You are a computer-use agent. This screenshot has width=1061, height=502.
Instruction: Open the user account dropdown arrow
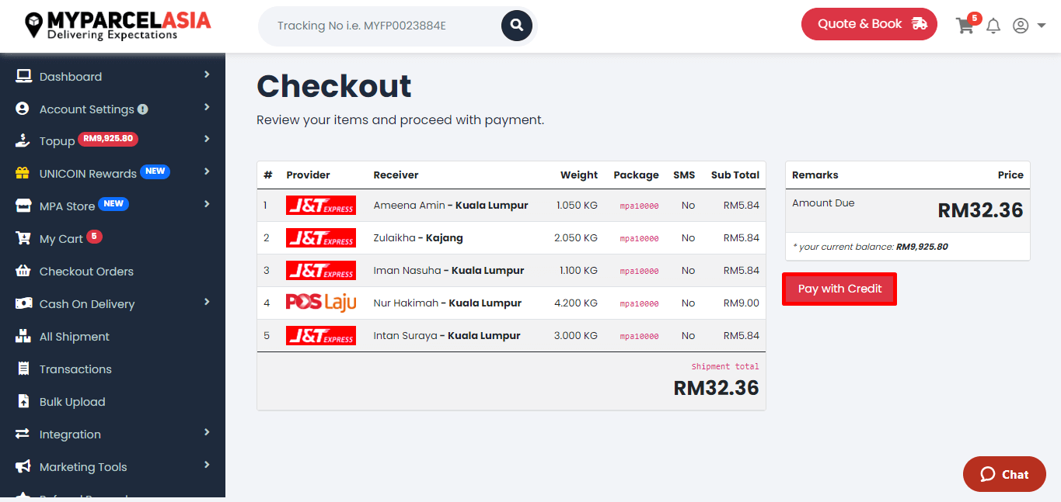coord(1042,26)
